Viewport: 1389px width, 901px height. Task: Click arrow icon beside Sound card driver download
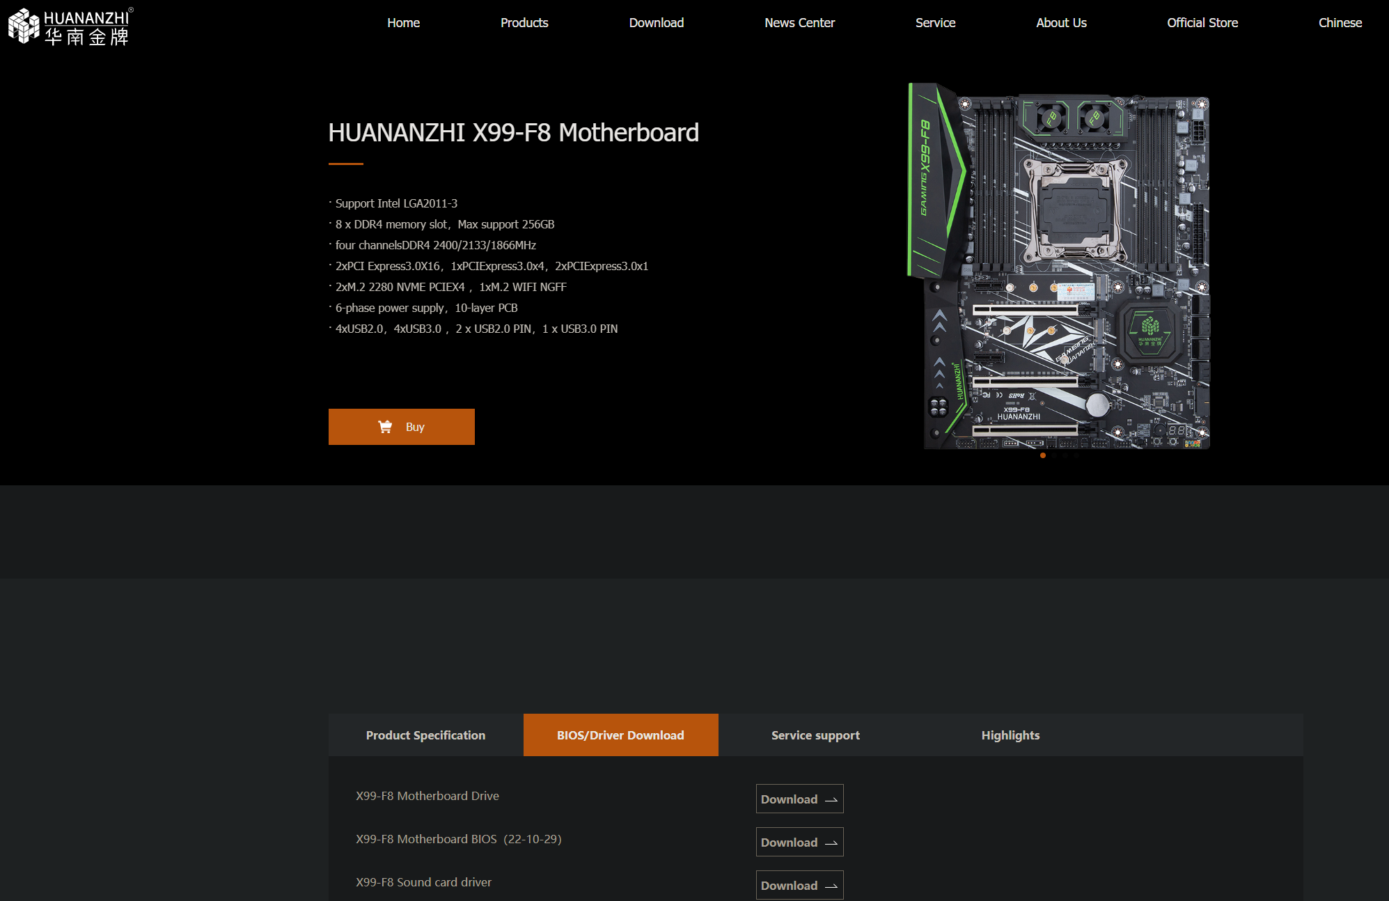tap(831, 886)
